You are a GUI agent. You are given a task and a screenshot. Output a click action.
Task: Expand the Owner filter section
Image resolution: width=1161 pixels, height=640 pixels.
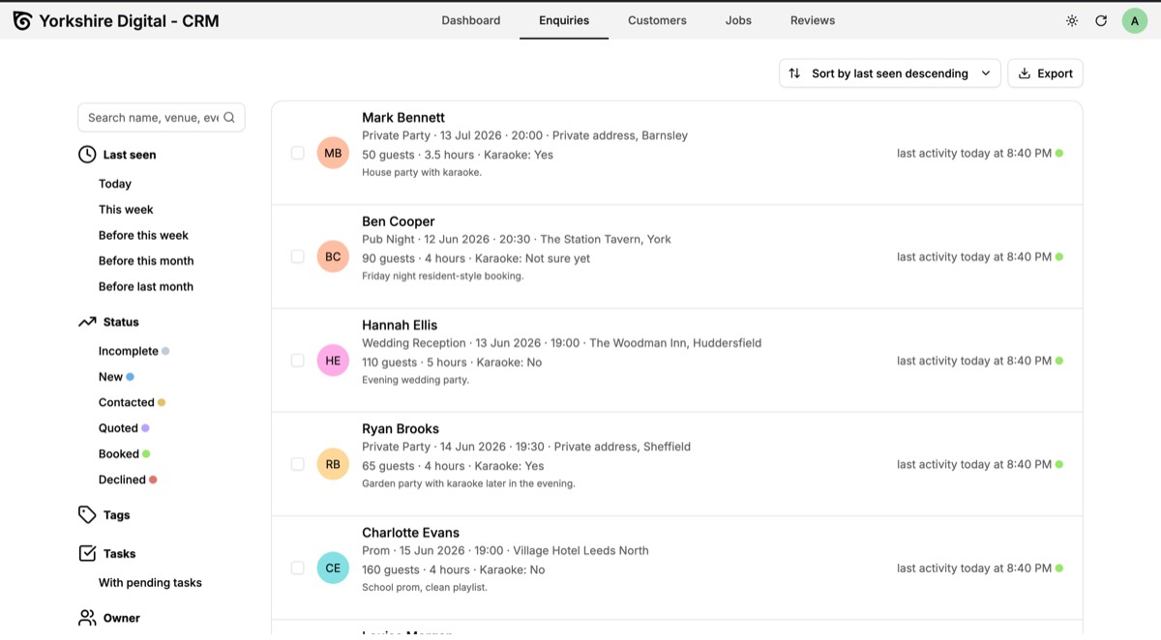(x=121, y=618)
